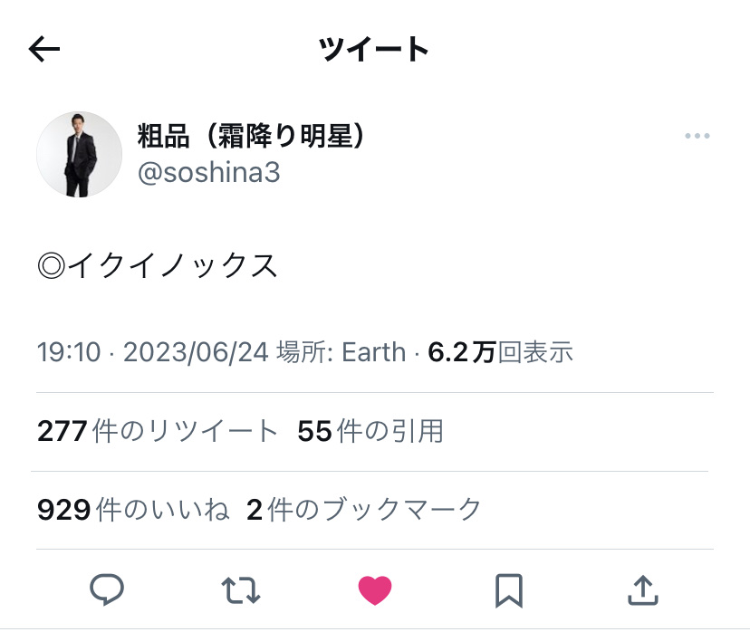The image size is (750, 632).
Task: Tap the retweet arrows icon
Action: (241, 591)
